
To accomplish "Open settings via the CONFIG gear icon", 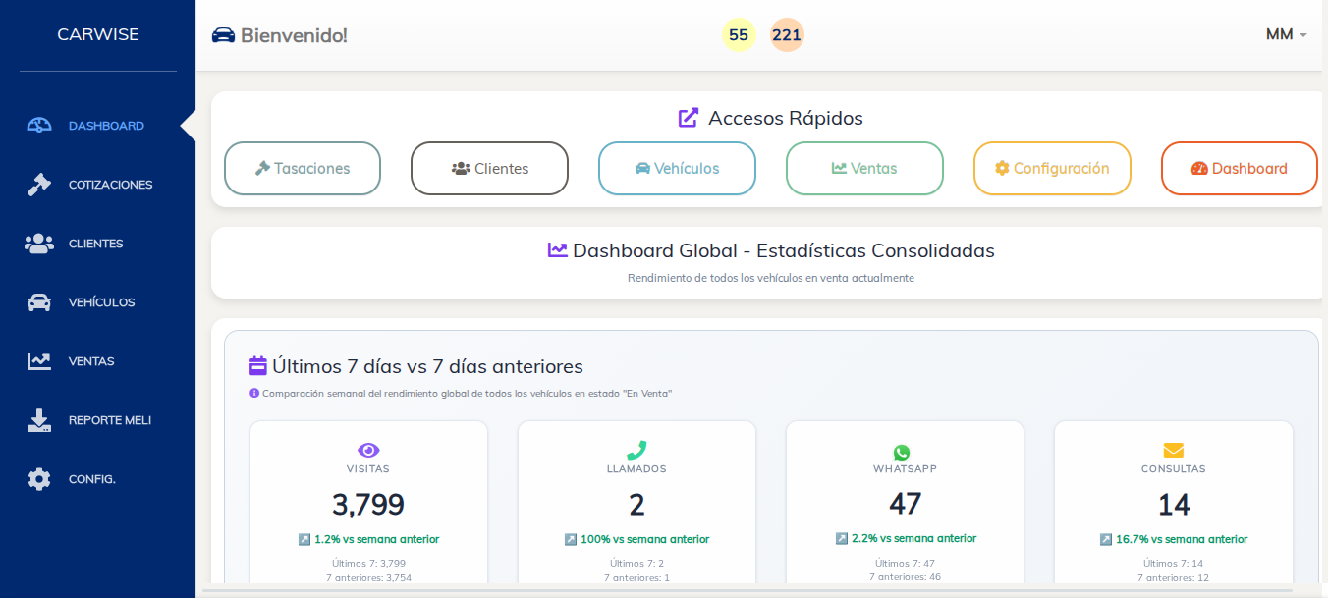I will tap(39, 478).
